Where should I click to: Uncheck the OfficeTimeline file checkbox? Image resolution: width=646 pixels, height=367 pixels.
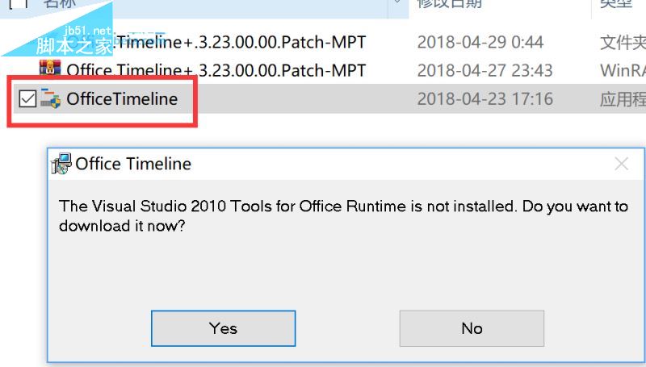coord(27,98)
